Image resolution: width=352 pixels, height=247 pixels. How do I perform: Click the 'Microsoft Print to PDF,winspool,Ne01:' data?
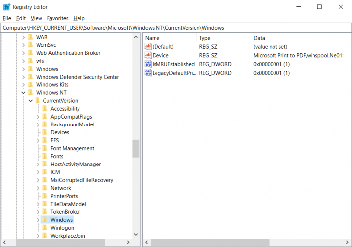pyautogui.click(x=298, y=55)
